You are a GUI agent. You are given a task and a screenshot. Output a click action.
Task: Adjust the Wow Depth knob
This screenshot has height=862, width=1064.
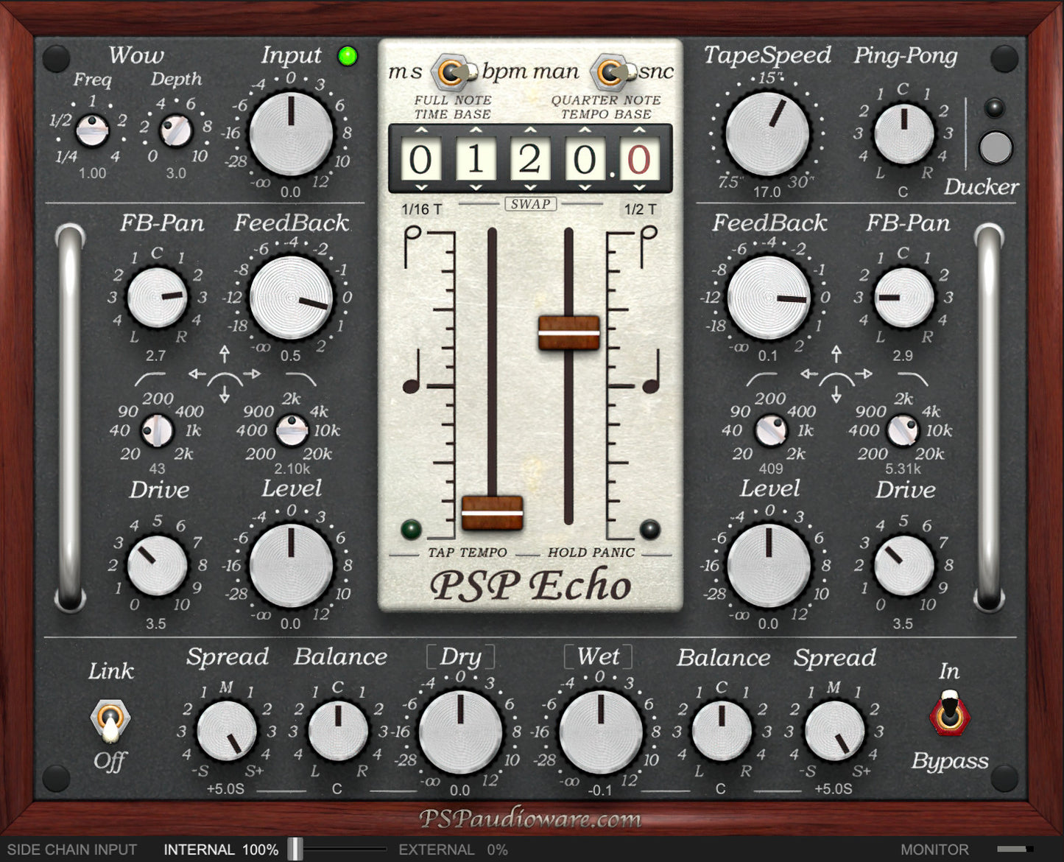(x=175, y=130)
